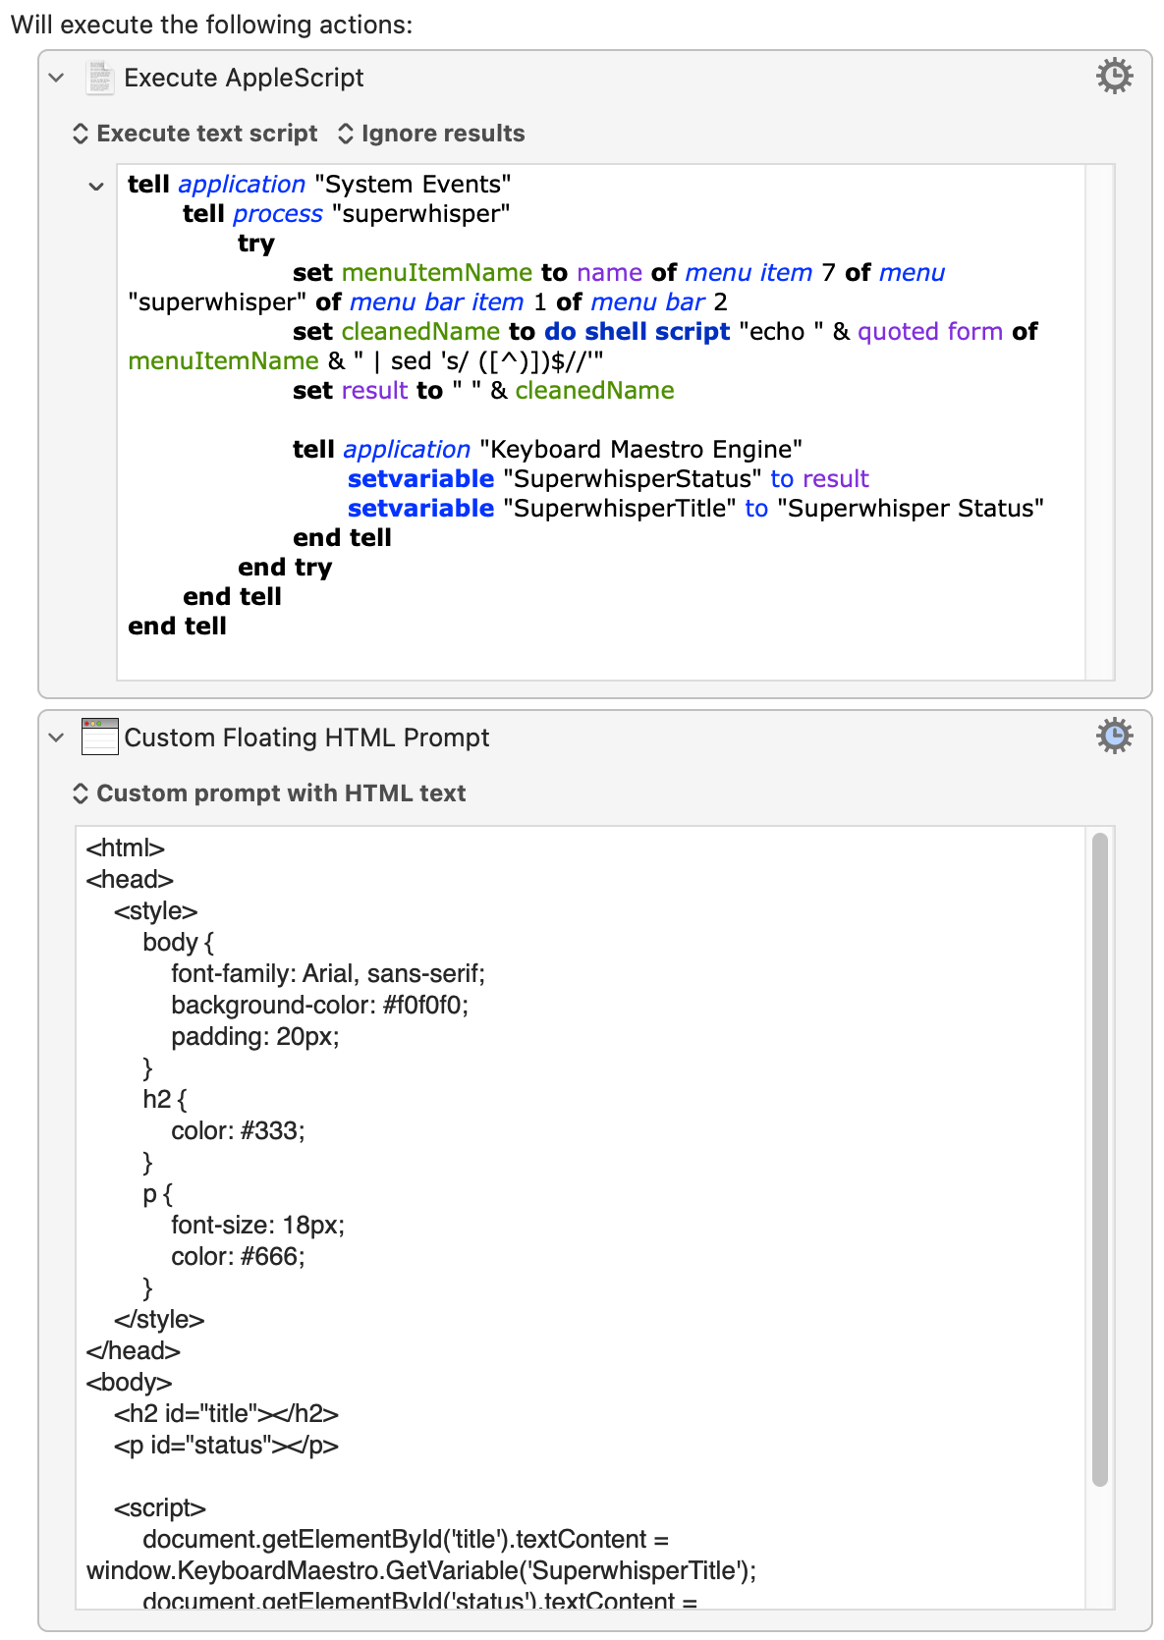Open the Ignore results popup

431,134
